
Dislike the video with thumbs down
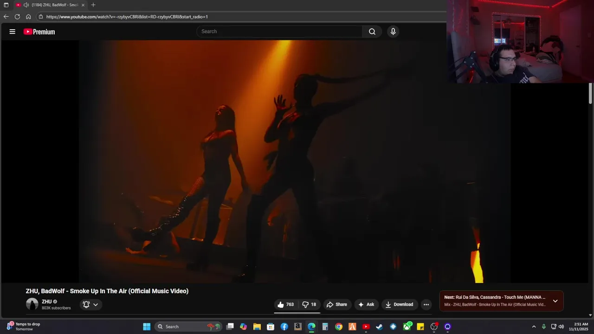click(309, 304)
